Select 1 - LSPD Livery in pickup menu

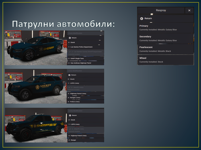86,124
